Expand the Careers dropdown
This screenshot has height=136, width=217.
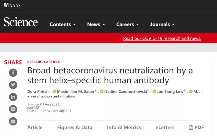tap(127, 24)
